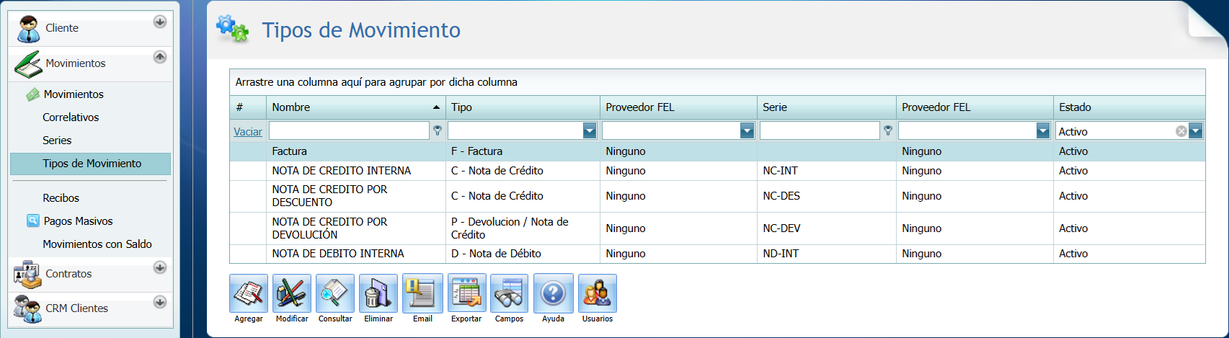Click the Agregar toolbar icon
This screenshot has height=338, width=1229.
pyautogui.click(x=249, y=293)
